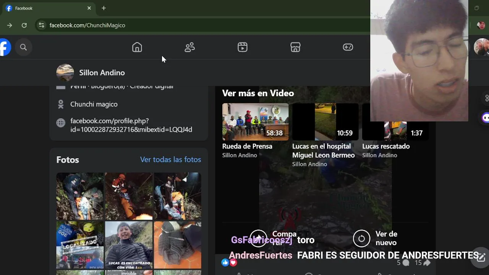Open Lucas es encontrado con vida photo
The width and height of the screenshot is (489, 275).
tap(129, 245)
